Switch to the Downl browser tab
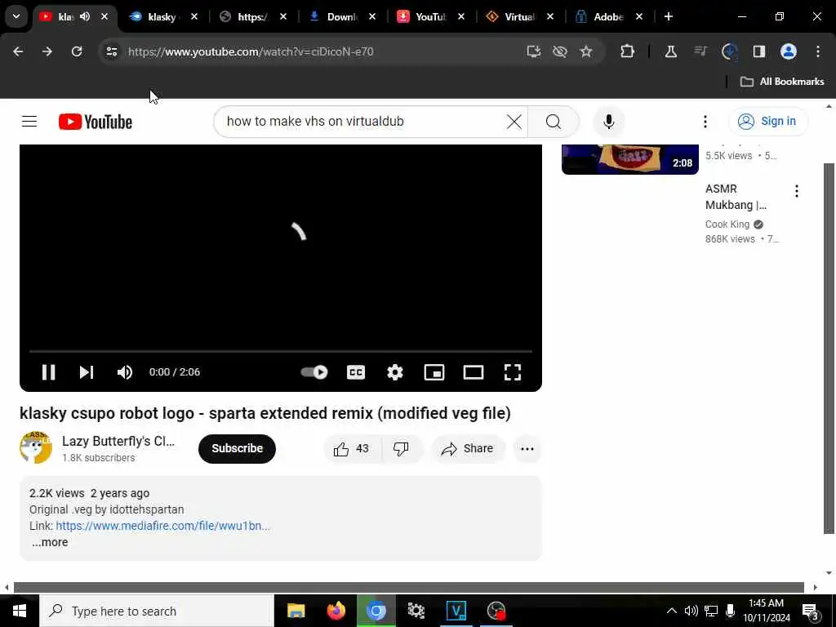Image resolution: width=836 pixels, height=627 pixels. [341, 17]
